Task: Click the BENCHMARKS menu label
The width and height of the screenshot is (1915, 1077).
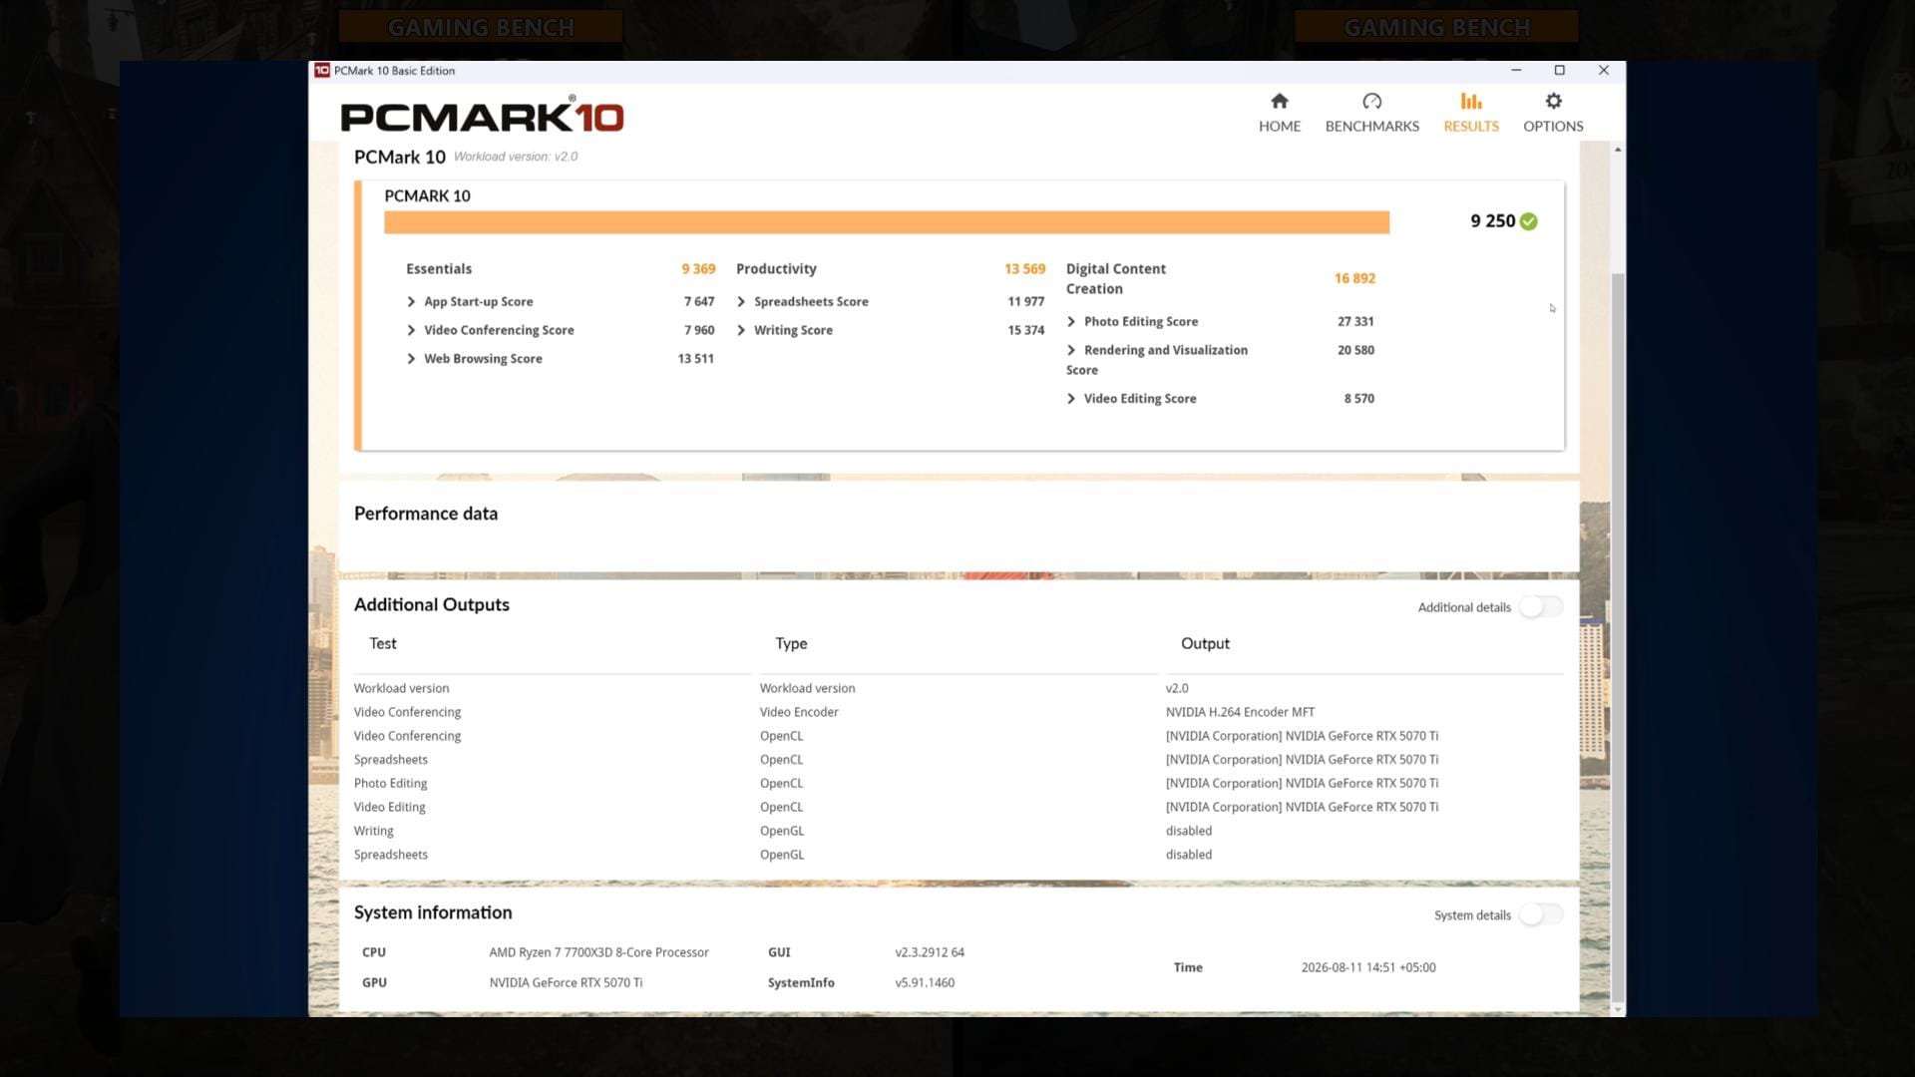Action: pyautogui.click(x=1372, y=126)
